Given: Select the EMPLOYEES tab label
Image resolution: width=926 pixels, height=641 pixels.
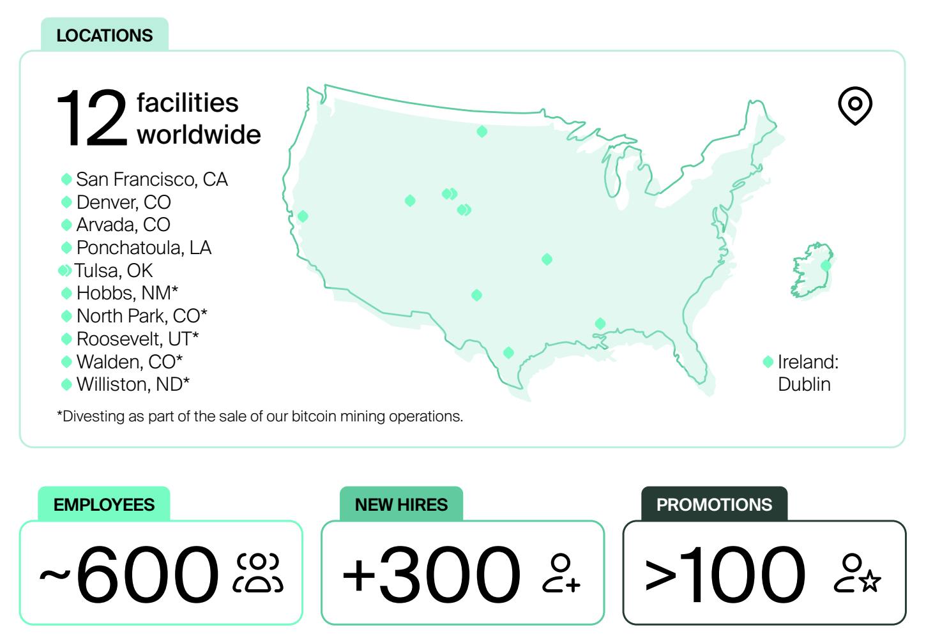Looking at the screenshot, I should coord(104,504).
